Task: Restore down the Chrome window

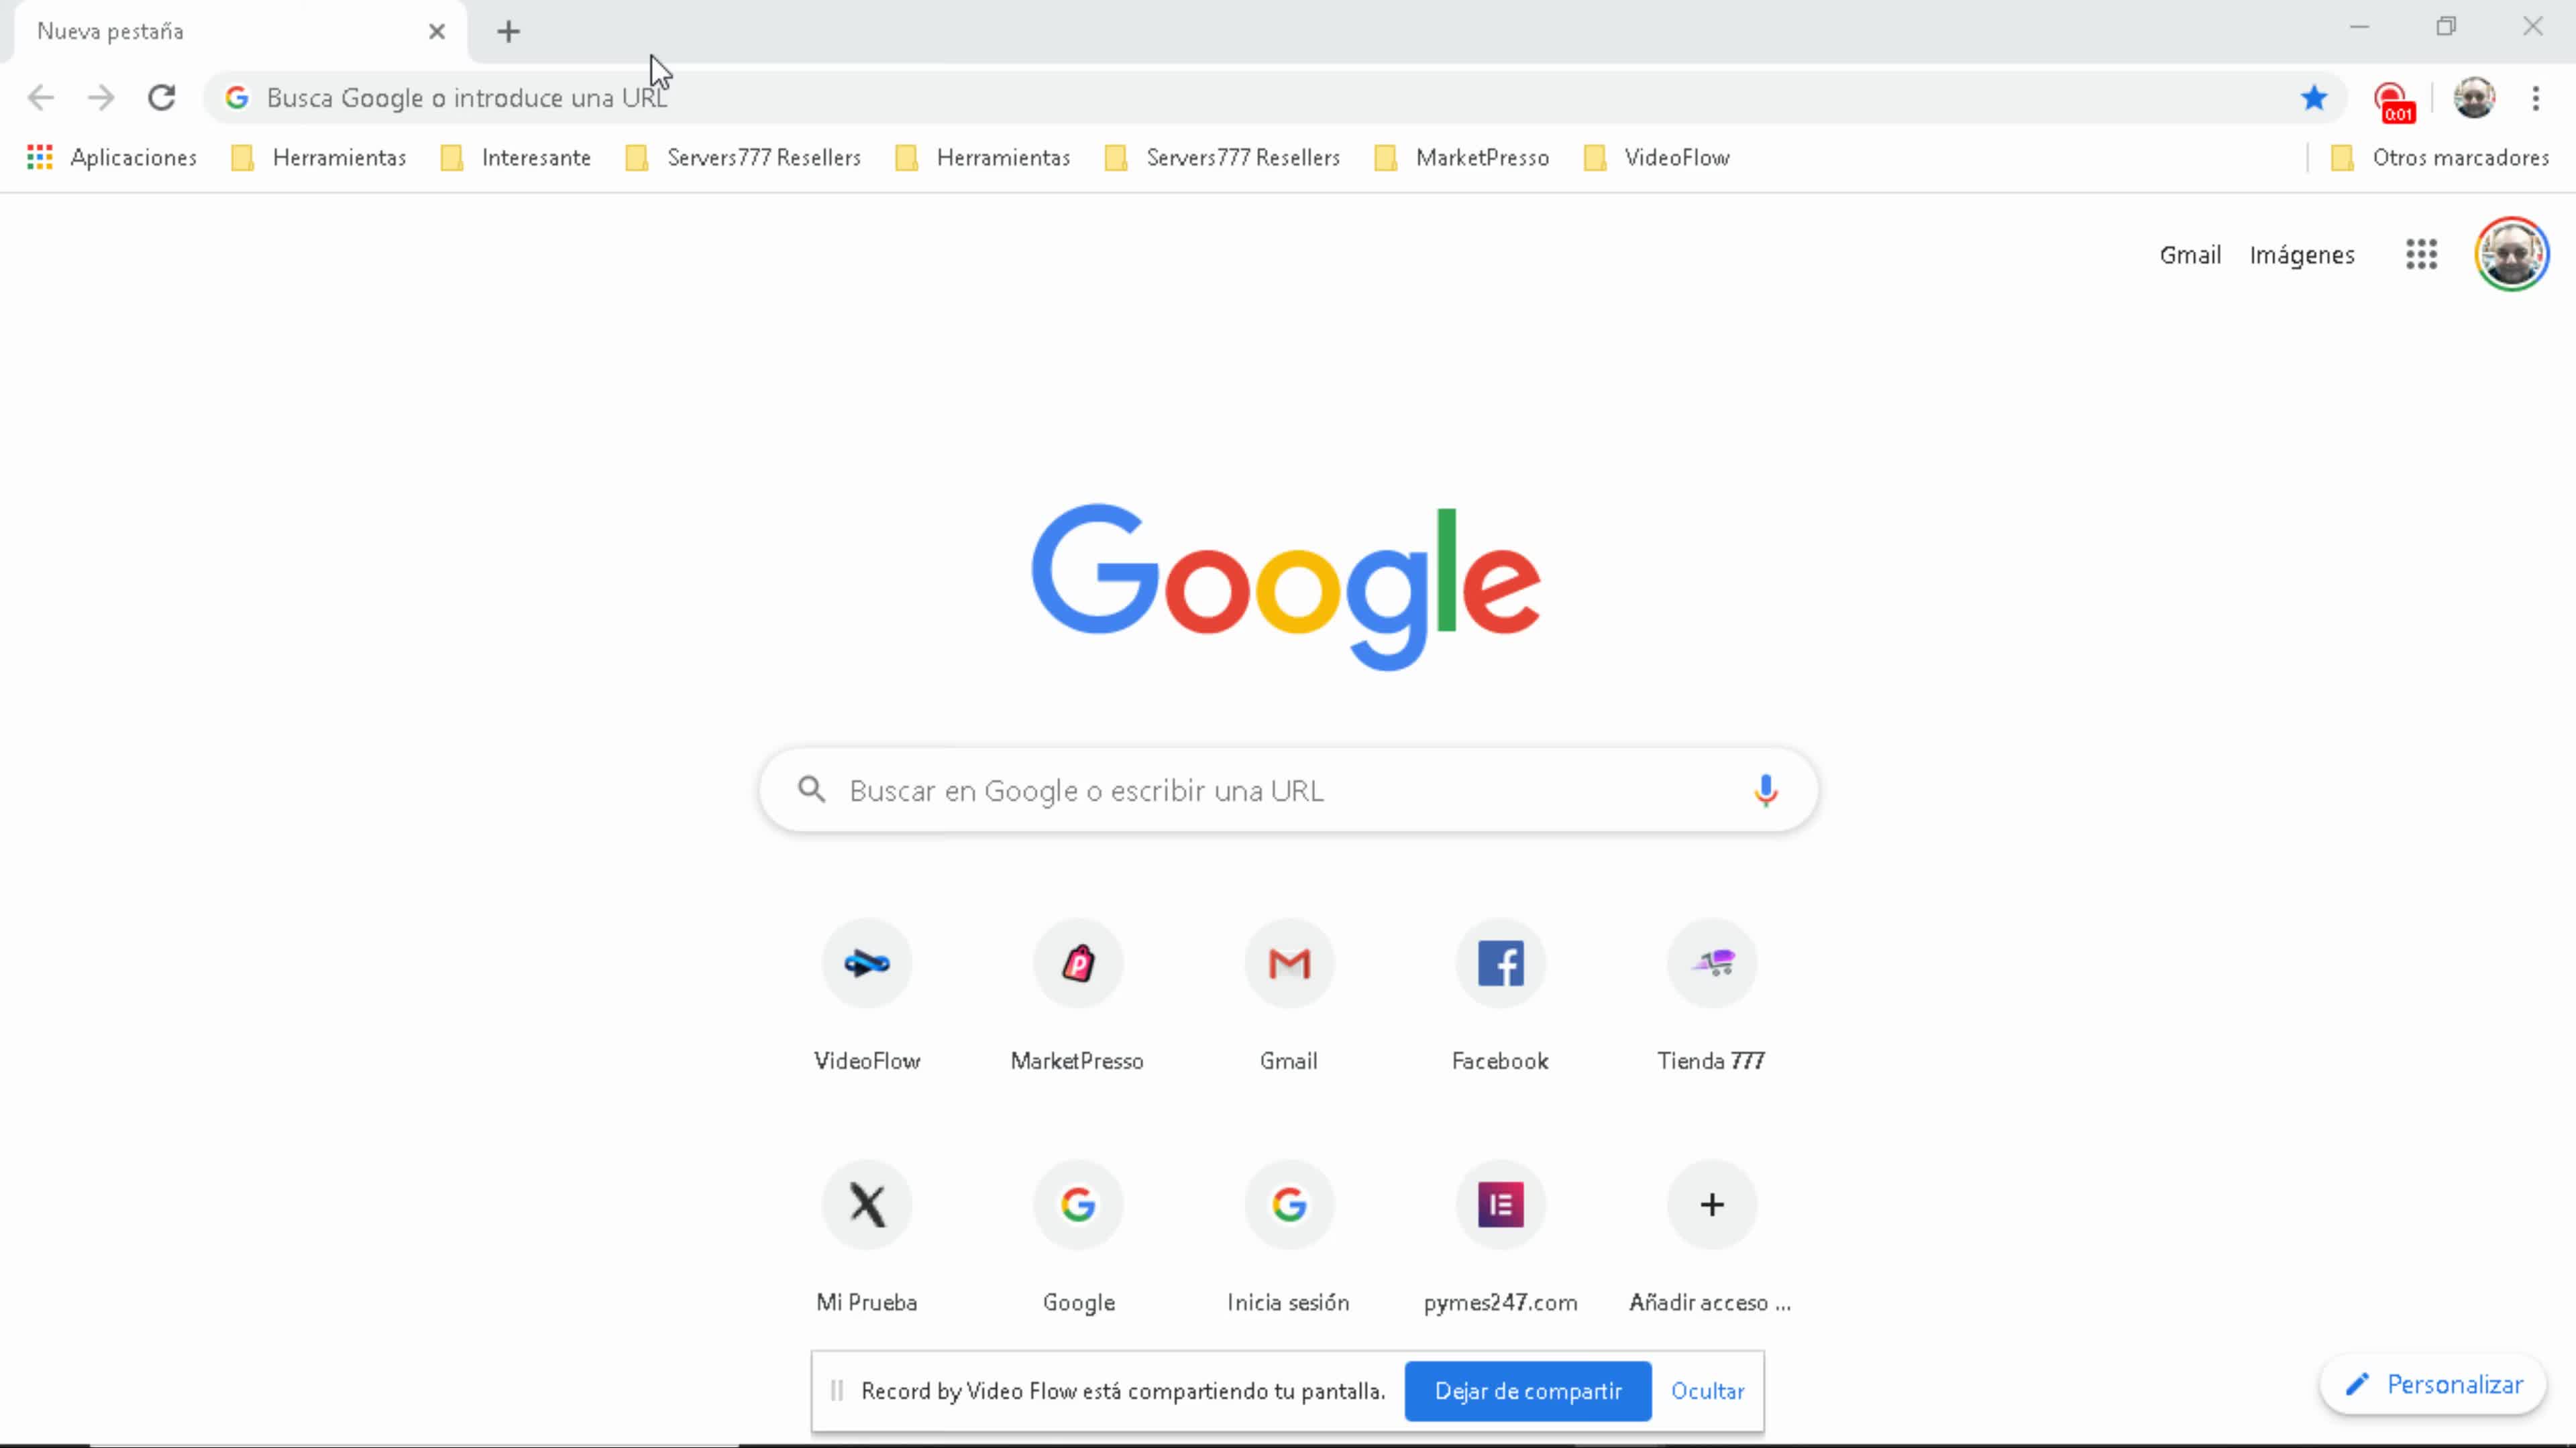Action: (x=2446, y=27)
